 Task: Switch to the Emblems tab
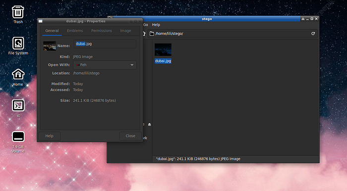coord(75,31)
